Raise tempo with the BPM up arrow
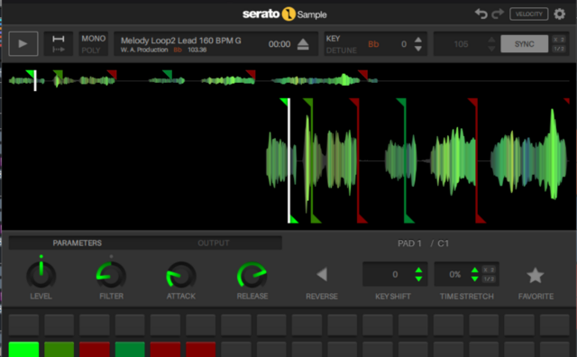577x357 pixels. click(x=491, y=40)
